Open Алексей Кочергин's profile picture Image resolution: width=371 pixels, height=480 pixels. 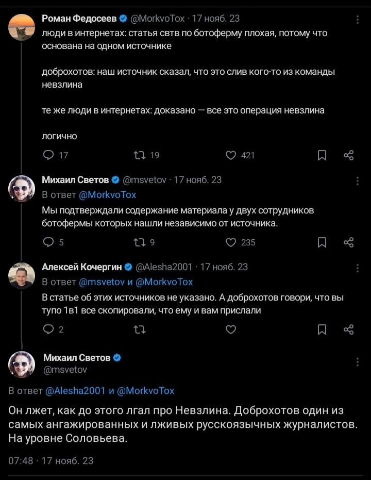point(22,275)
